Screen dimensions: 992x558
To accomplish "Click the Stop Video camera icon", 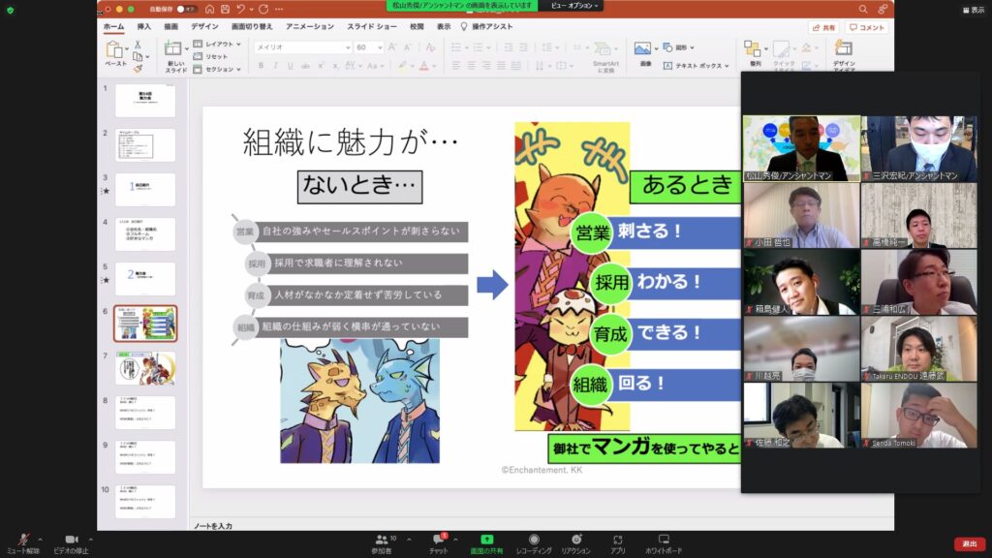I will pyautogui.click(x=71, y=540).
